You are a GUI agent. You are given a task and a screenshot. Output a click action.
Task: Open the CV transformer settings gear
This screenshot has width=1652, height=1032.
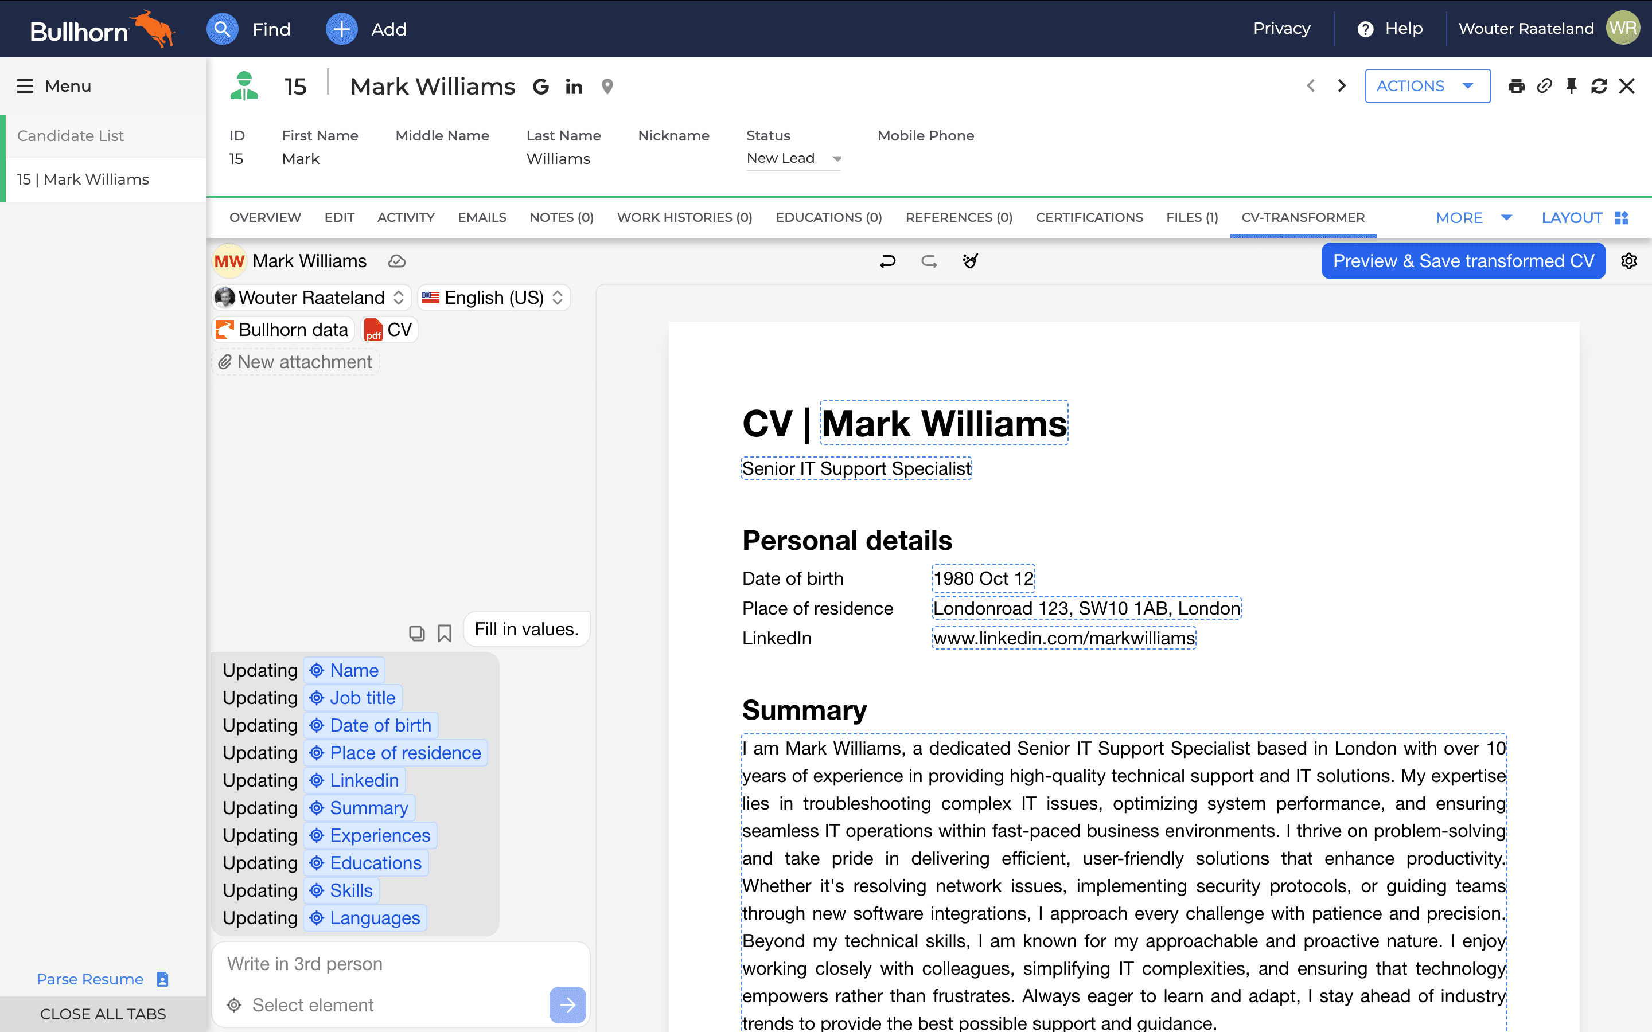pyautogui.click(x=1629, y=261)
